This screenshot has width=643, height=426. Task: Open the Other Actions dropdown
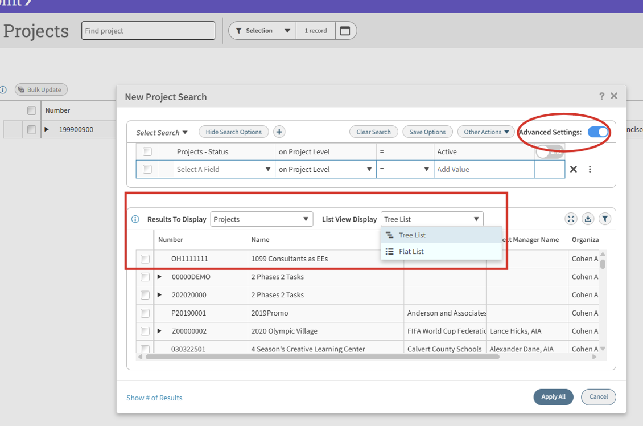(486, 132)
